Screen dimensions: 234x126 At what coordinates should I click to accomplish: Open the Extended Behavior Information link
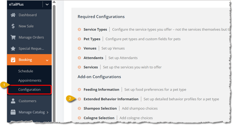(x=111, y=99)
